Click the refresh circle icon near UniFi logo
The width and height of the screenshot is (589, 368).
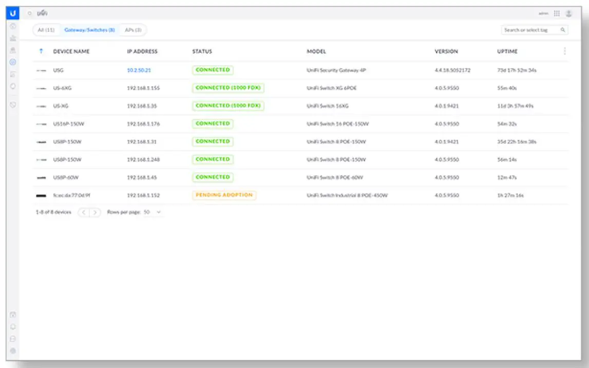click(x=29, y=13)
